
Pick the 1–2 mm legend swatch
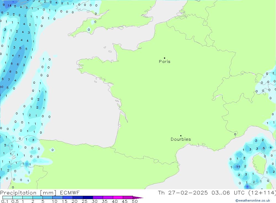[27, 197]
